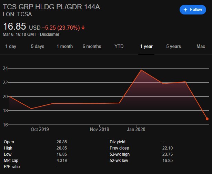This screenshot has height=174, width=212.
Task: Click the Nov 2019 axis label
Action: 99,129
